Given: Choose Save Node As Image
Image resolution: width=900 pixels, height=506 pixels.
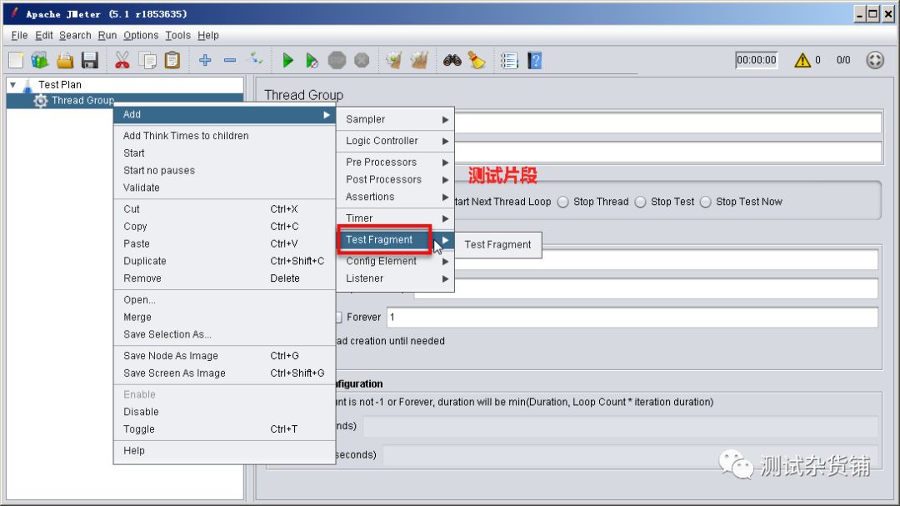Looking at the screenshot, I should pyautogui.click(x=224, y=355).
